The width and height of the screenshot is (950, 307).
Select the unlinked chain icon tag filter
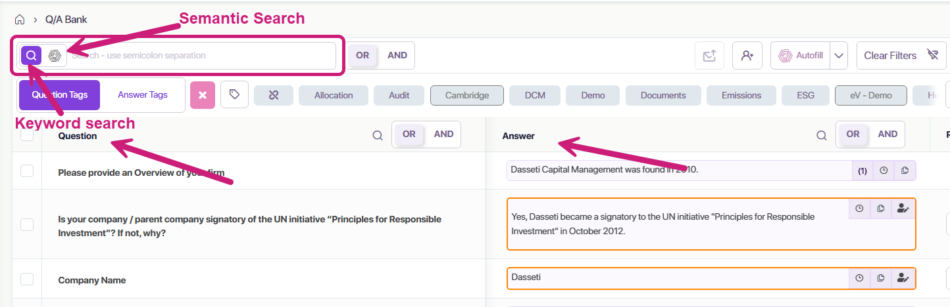pos(274,95)
